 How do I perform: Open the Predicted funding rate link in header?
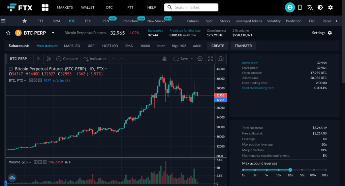pyautogui.click(x=185, y=31)
